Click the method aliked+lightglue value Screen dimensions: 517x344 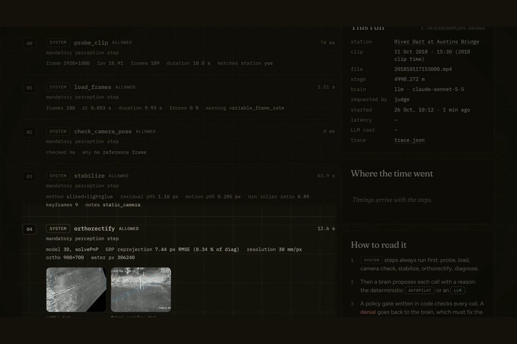point(80,197)
